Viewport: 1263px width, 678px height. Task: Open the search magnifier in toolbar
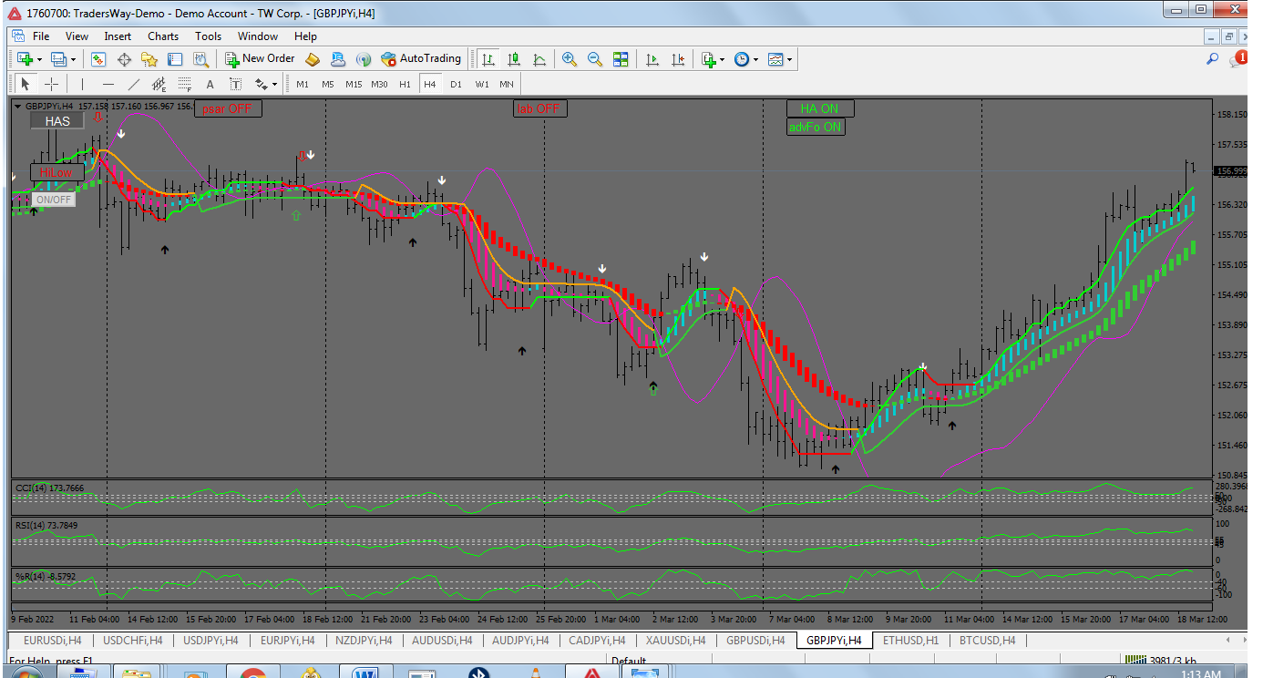pos(1212,59)
